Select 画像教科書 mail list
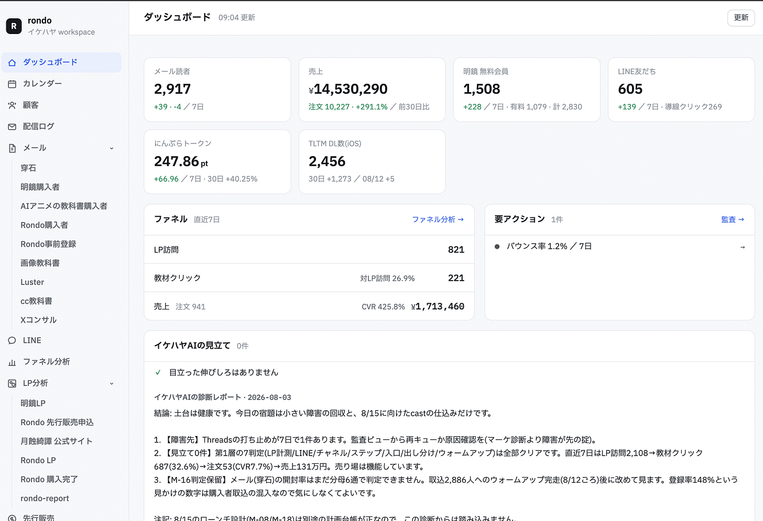The width and height of the screenshot is (763, 521). click(x=40, y=263)
